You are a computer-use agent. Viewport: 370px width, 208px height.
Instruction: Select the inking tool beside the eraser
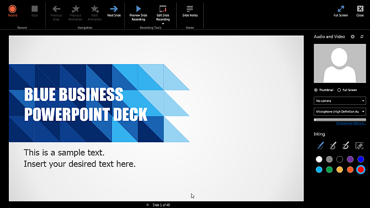pos(346,146)
